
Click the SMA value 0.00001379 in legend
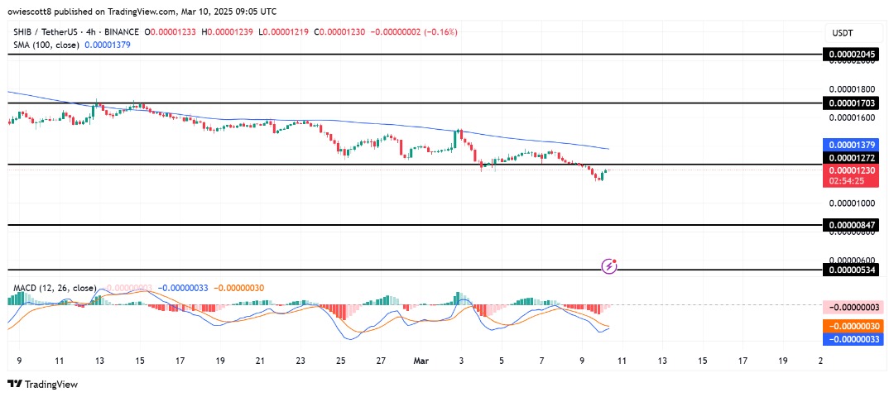click(108, 45)
